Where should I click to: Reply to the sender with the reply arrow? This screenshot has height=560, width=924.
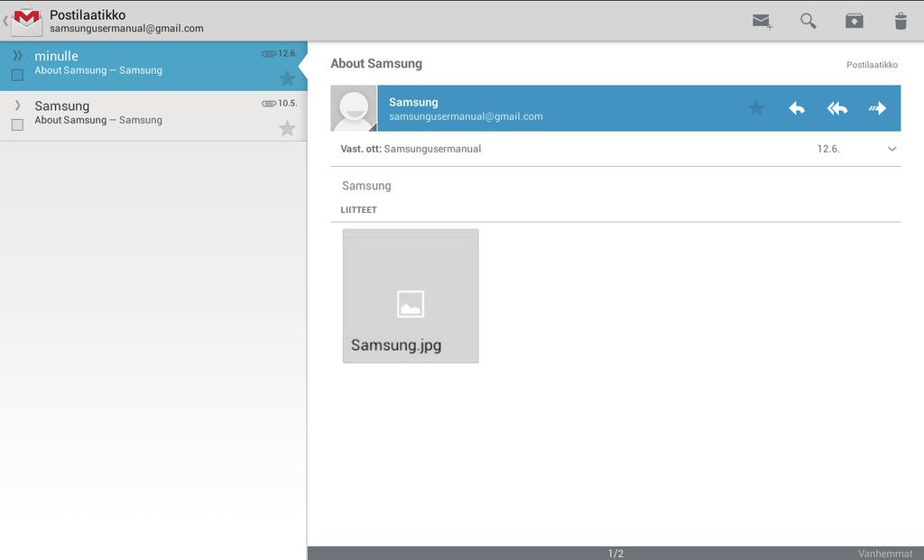coord(797,108)
